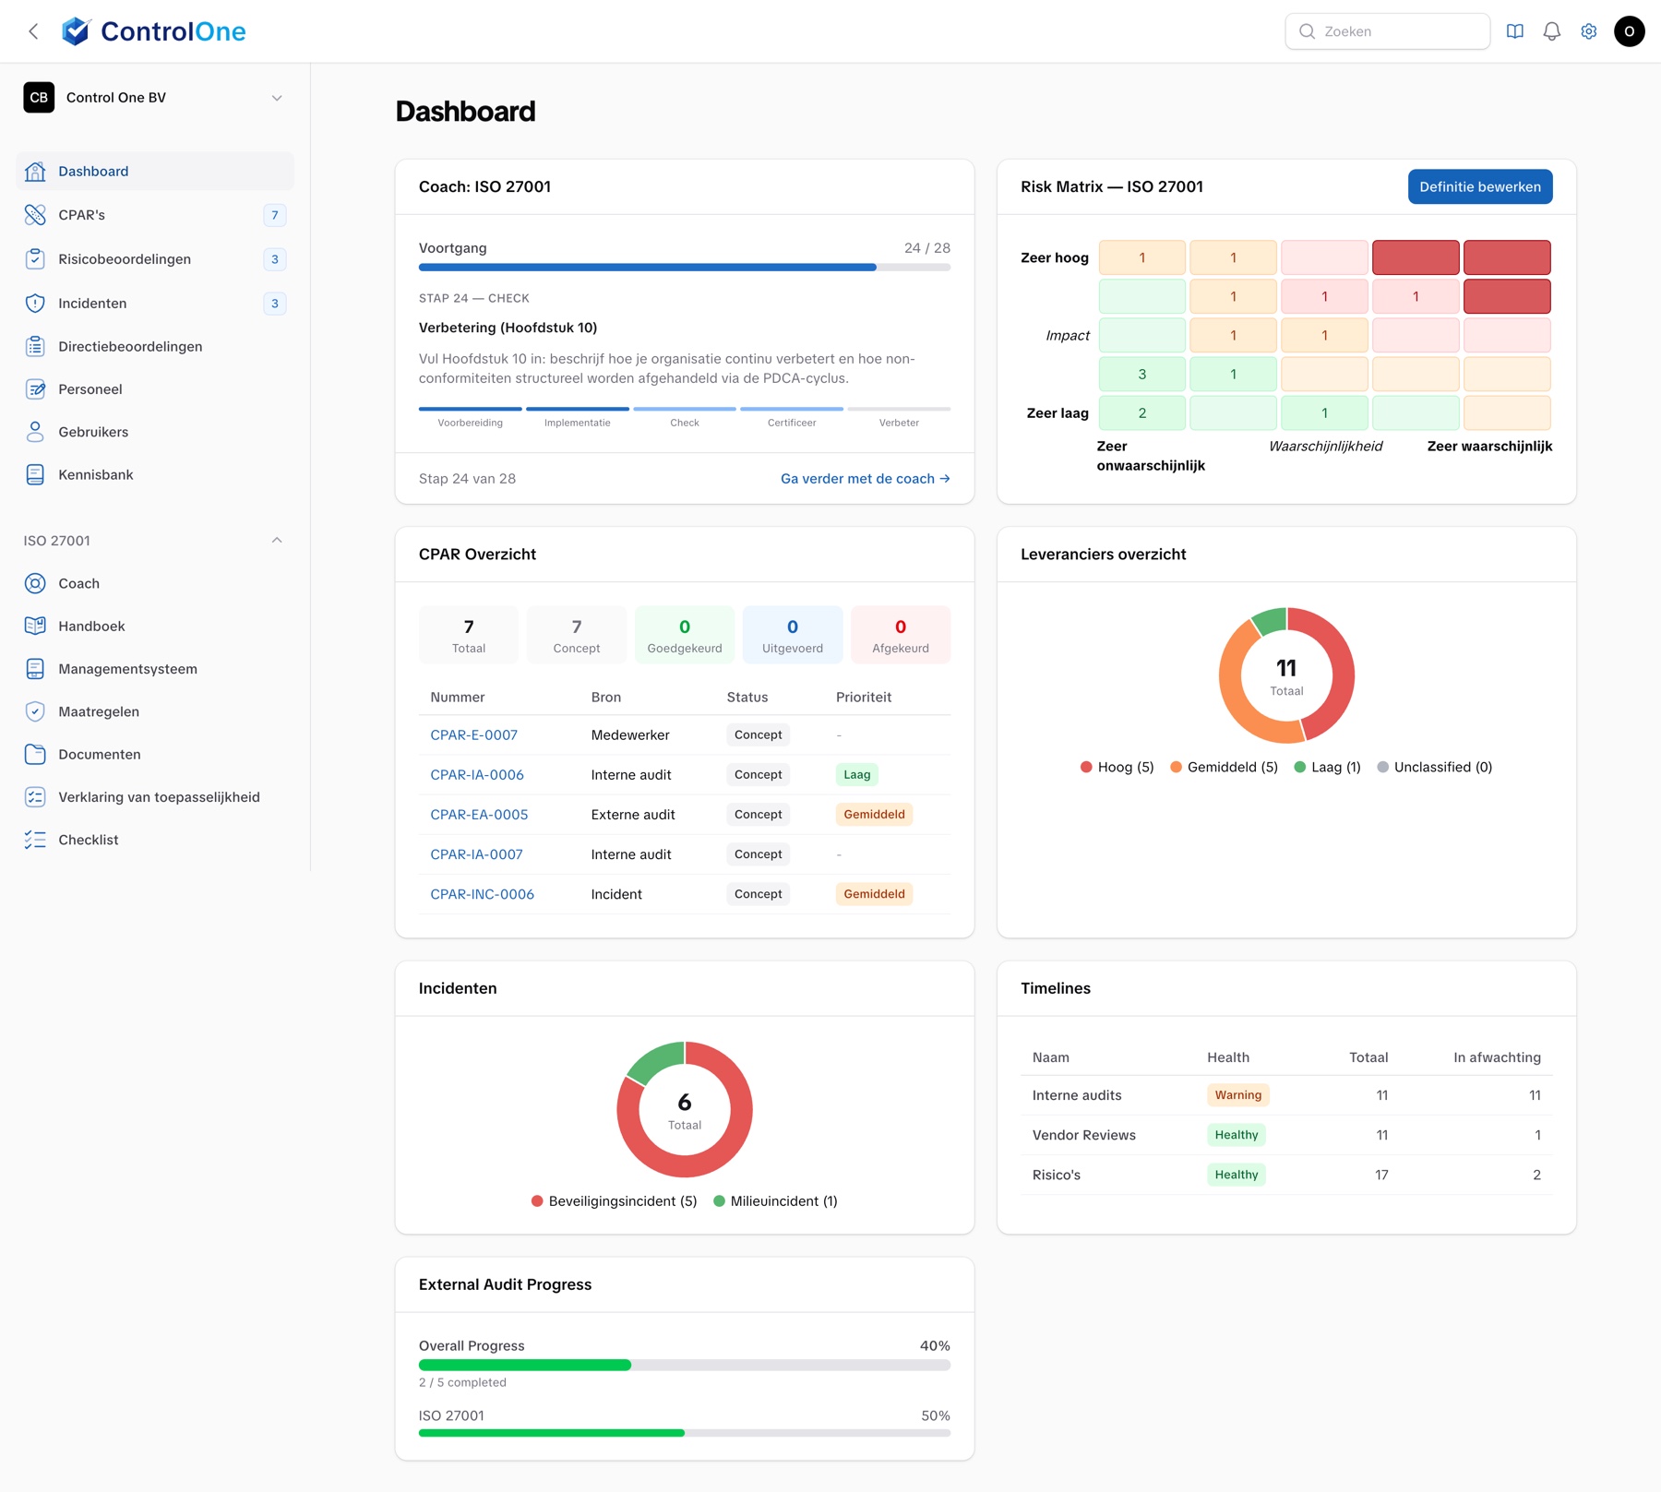Click the CPAR's sidebar icon
Viewport: 1661px width, 1492px height.
click(35, 215)
